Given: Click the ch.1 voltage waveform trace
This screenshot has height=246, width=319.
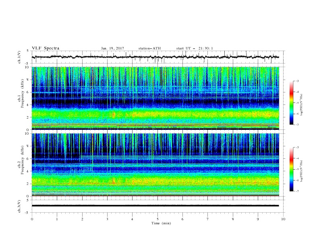Looking at the screenshot, I should [x=155, y=57].
